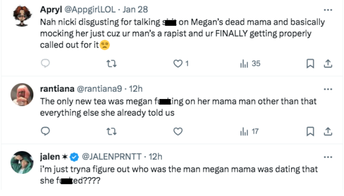View analytics showing 35 views
Viewport: 344px width, 196px height.
(x=250, y=64)
